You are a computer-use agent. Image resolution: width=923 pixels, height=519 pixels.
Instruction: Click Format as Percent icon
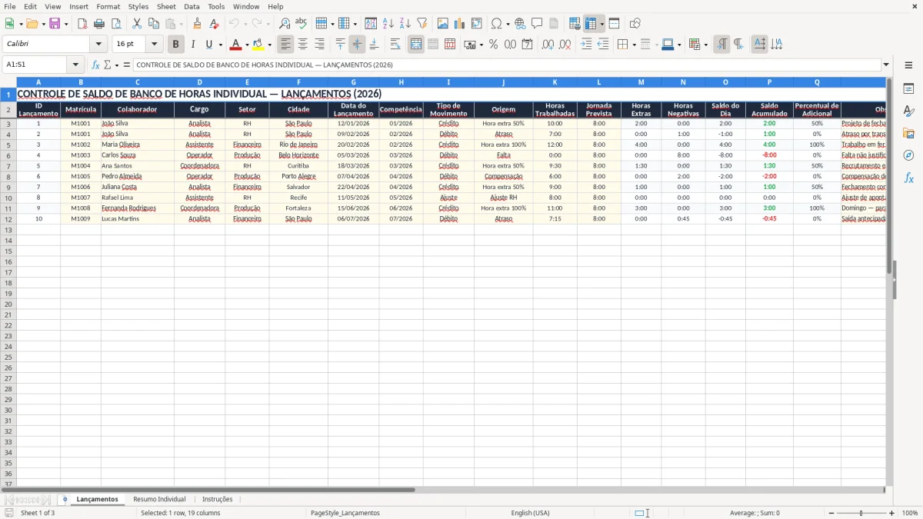(x=494, y=45)
